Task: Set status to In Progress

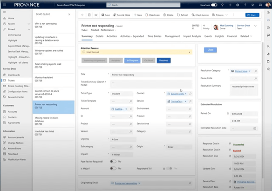Action: 132,61
